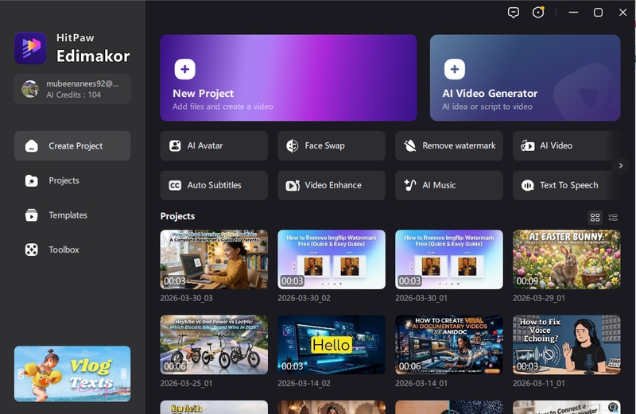Click the AI Music note icon
Screen dimensions: 636x414
(x=409, y=185)
